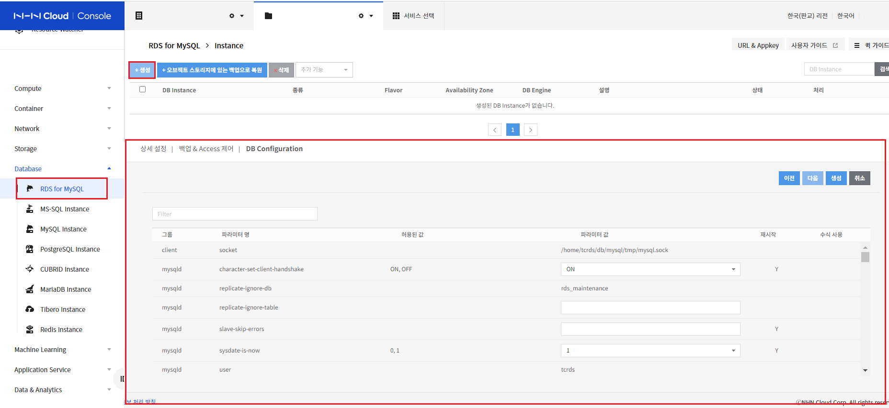The image size is (889, 408).
Task: Switch to 상세 설정 tab
Action: [x=153, y=149]
